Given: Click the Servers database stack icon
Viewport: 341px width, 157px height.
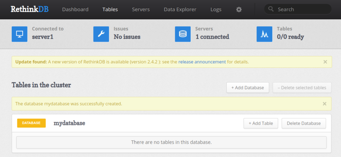Looking at the screenshot, I should (183, 34).
